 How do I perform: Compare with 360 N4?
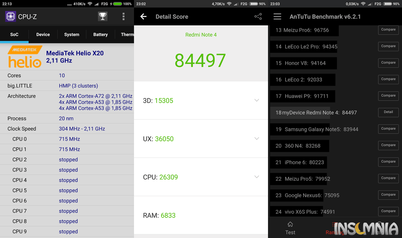(388, 145)
